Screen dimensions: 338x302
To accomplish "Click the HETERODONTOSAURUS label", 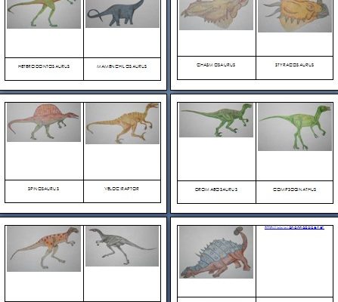I will 44,66.
